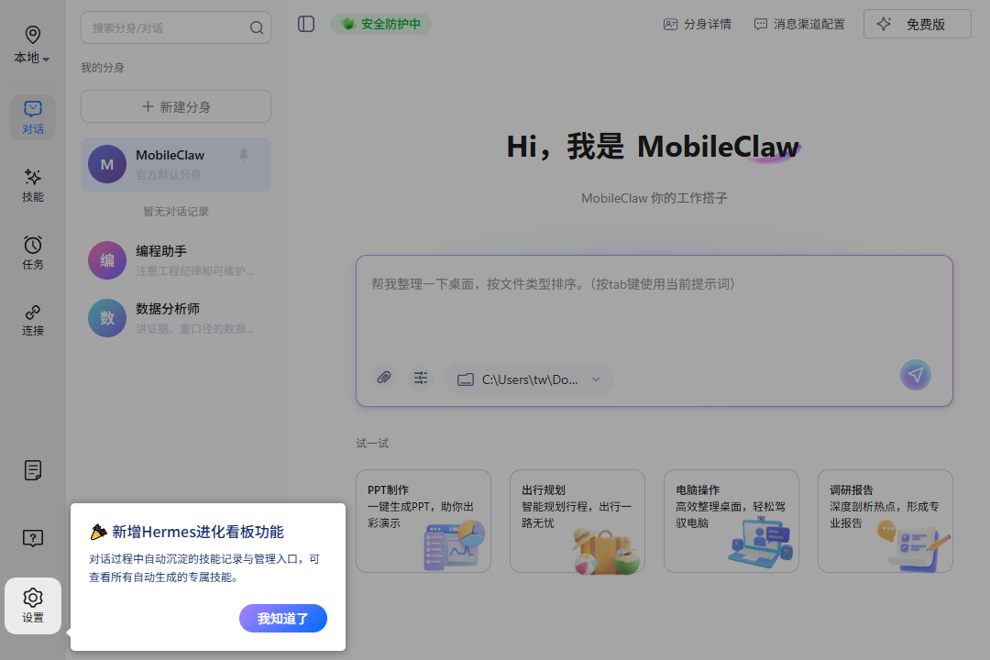Click the 新增Hermes进化看板功能 title
Screen dimensions: 990x660
(198, 532)
